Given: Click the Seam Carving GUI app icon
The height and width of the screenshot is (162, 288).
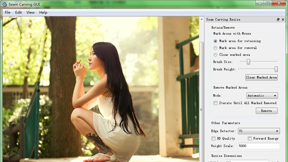Looking at the screenshot, I should pyautogui.click(x=4, y=4).
